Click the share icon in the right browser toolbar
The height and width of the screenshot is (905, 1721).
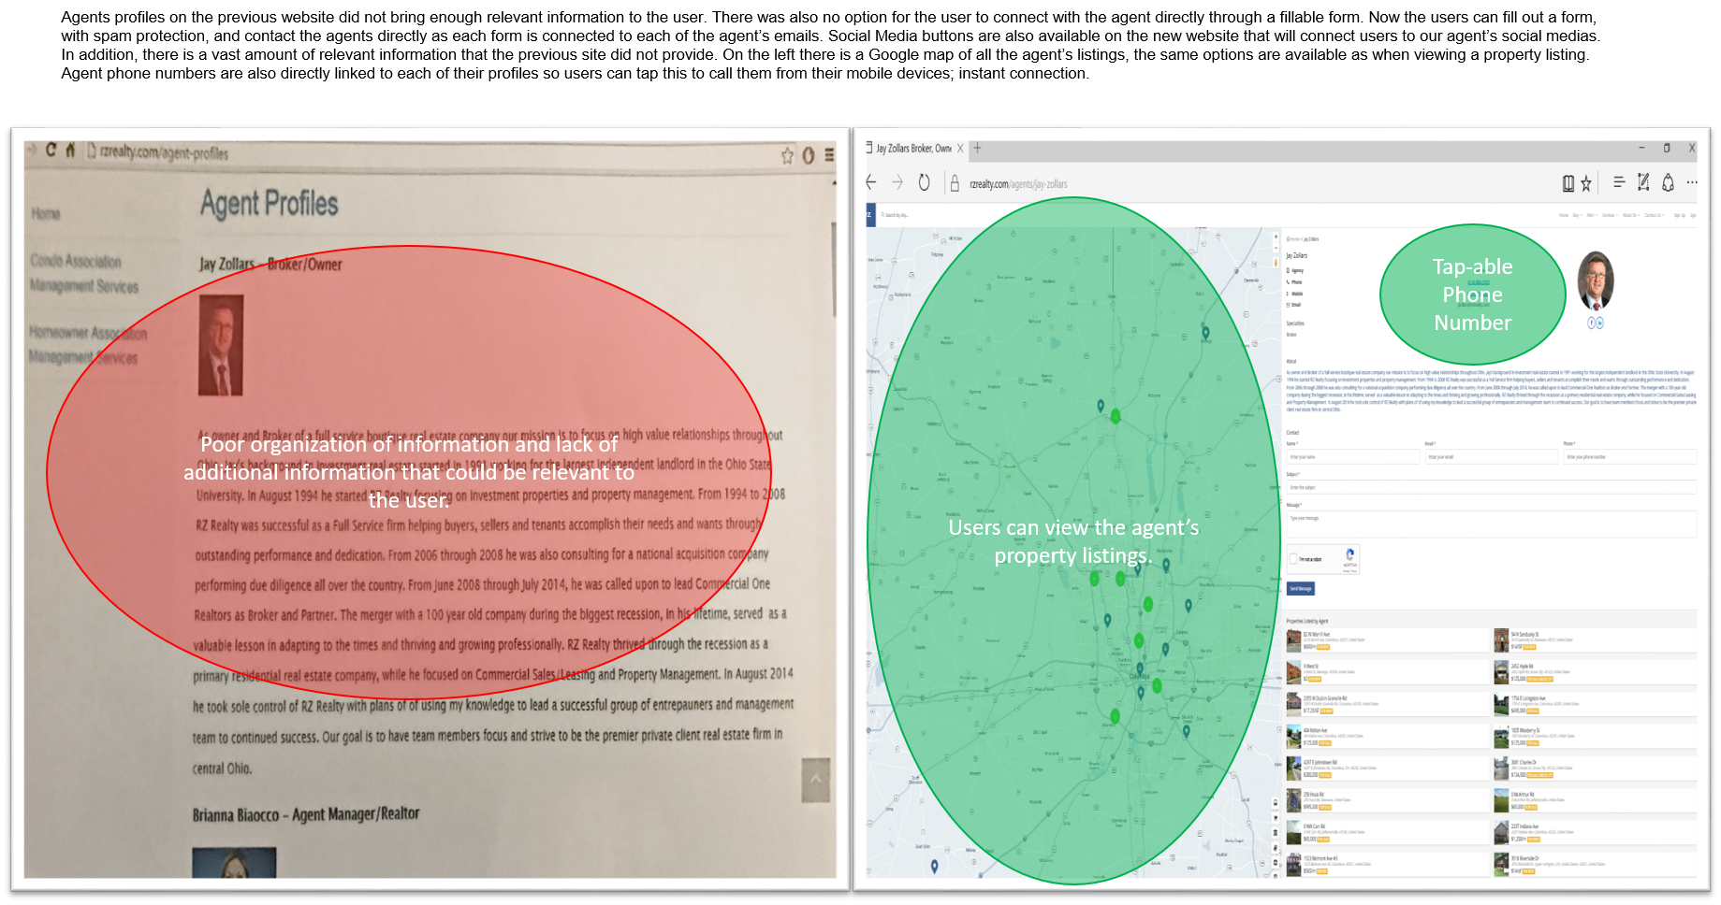1668,182
